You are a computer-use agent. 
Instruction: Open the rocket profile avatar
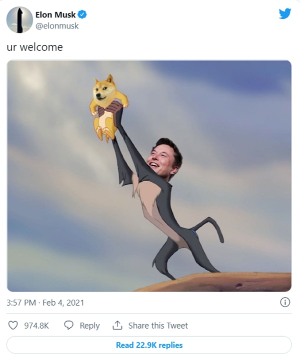19,20
